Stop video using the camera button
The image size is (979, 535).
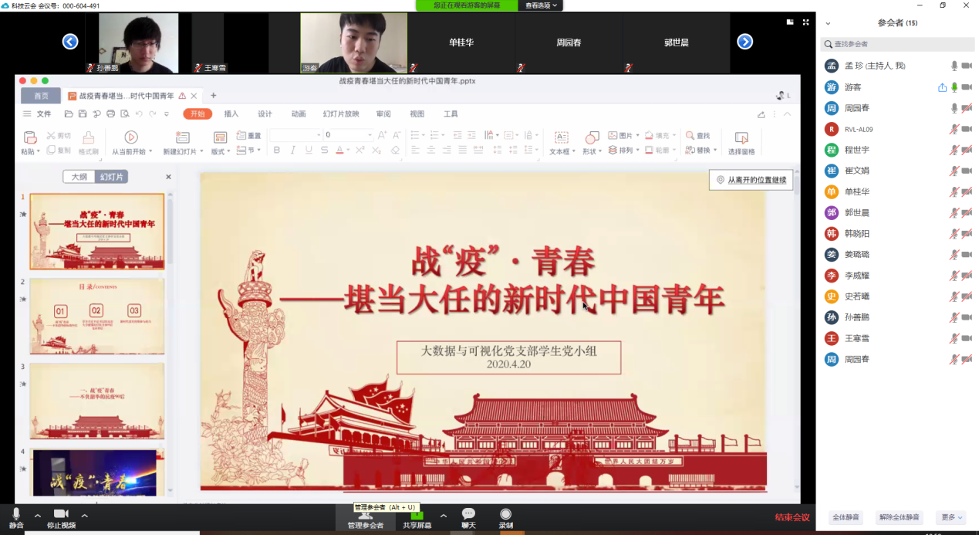pos(61,515)
